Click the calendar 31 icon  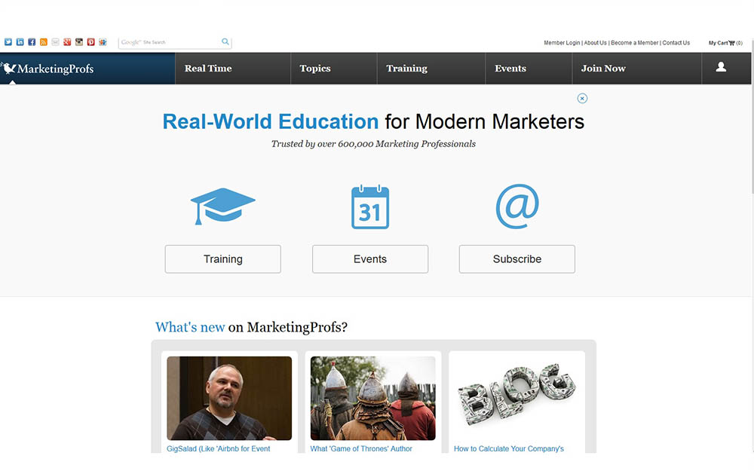pyautogui.click(x=370, y=207)
